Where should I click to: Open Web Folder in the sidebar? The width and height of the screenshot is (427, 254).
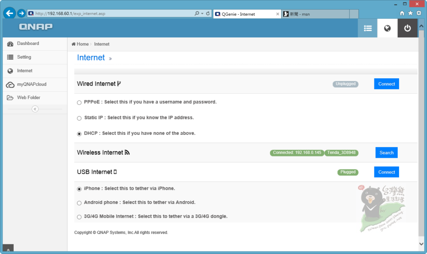(x=35, y=98)
